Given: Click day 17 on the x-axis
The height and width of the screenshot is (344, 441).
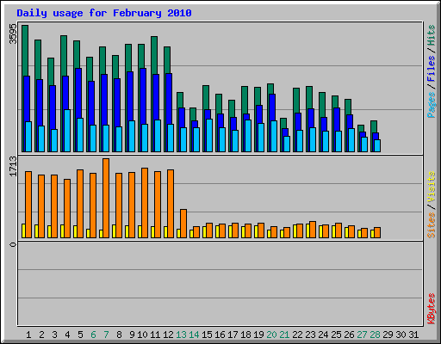Looking at the screenshot, I should click(233, 335).
